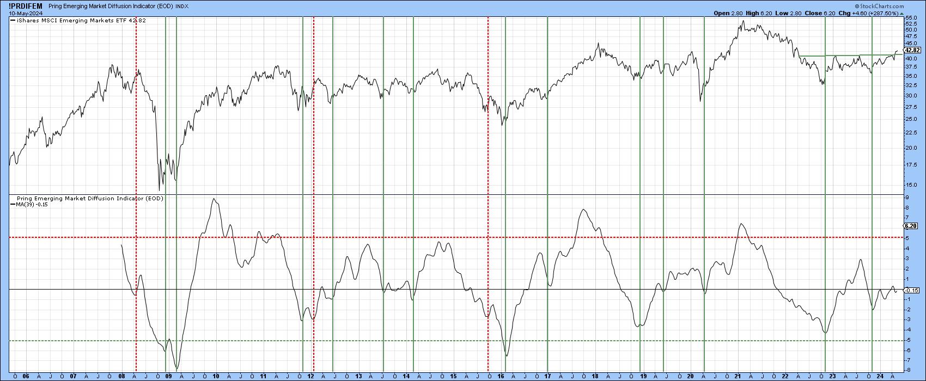This screenshot has width=926, height=381.
Task: Select the High 6.20 value
Action: tap(759, 13)
